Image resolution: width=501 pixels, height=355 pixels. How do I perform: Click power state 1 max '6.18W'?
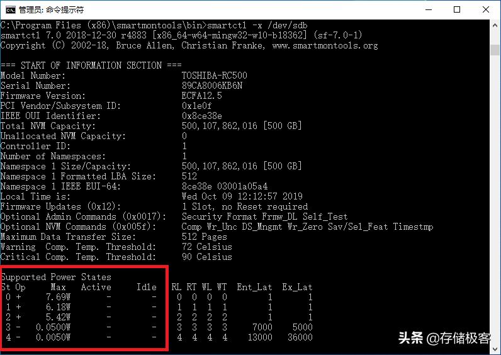click(x=58, y=307)
